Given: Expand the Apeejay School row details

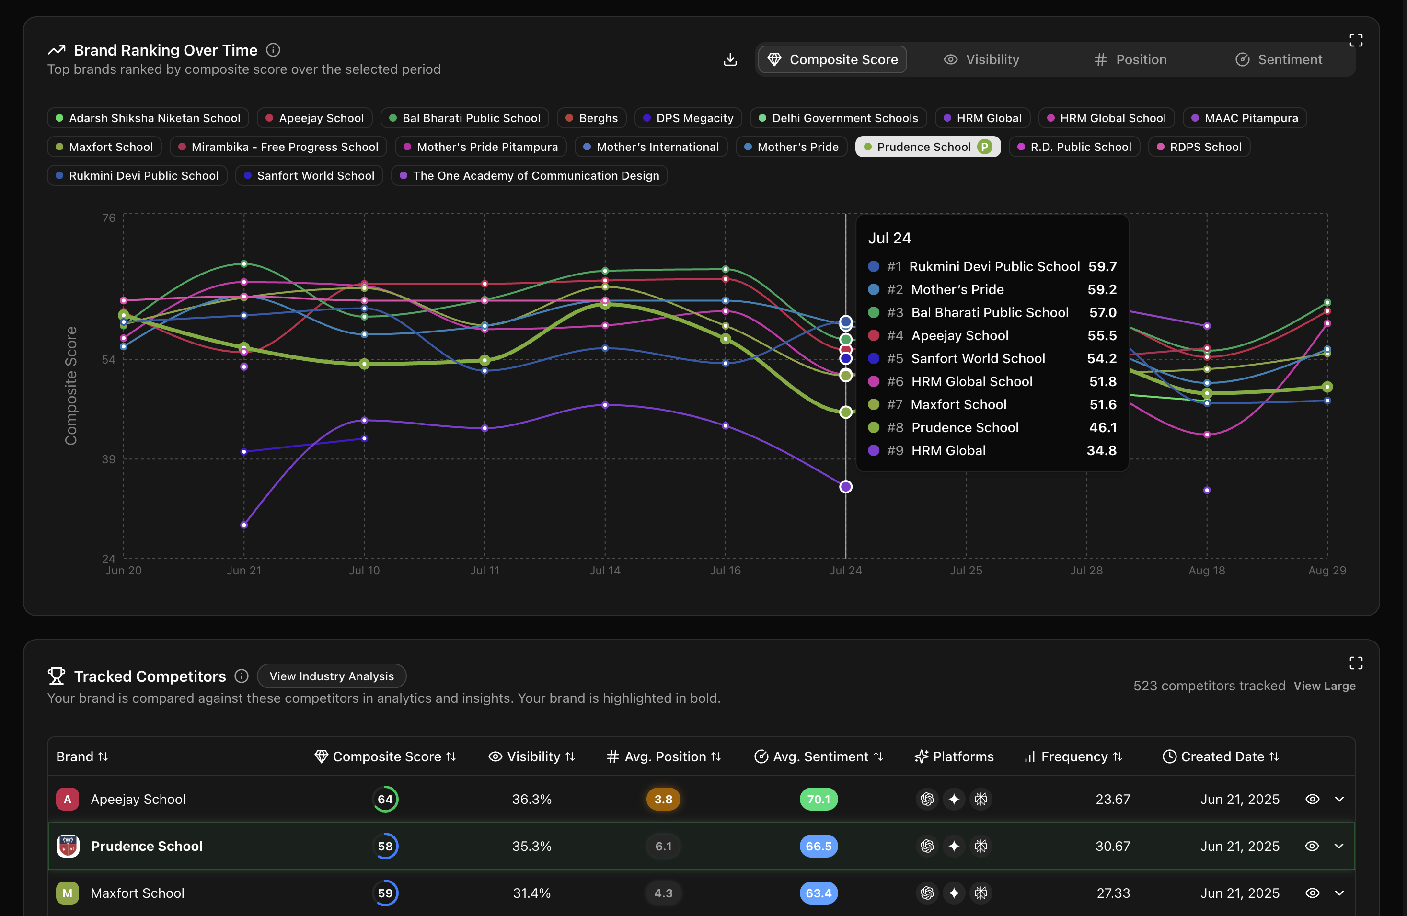Looking at the screenshot, I should click(1339, 799).
